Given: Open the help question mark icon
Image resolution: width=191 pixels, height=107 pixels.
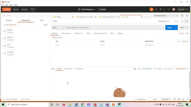Looking at the screenshot, I should click(188, 99).
